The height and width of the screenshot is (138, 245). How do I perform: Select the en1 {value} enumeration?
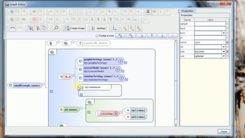(x=136, y=110)
